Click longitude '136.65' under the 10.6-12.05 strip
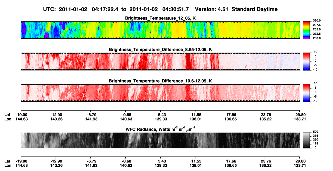 click(231, 119)
